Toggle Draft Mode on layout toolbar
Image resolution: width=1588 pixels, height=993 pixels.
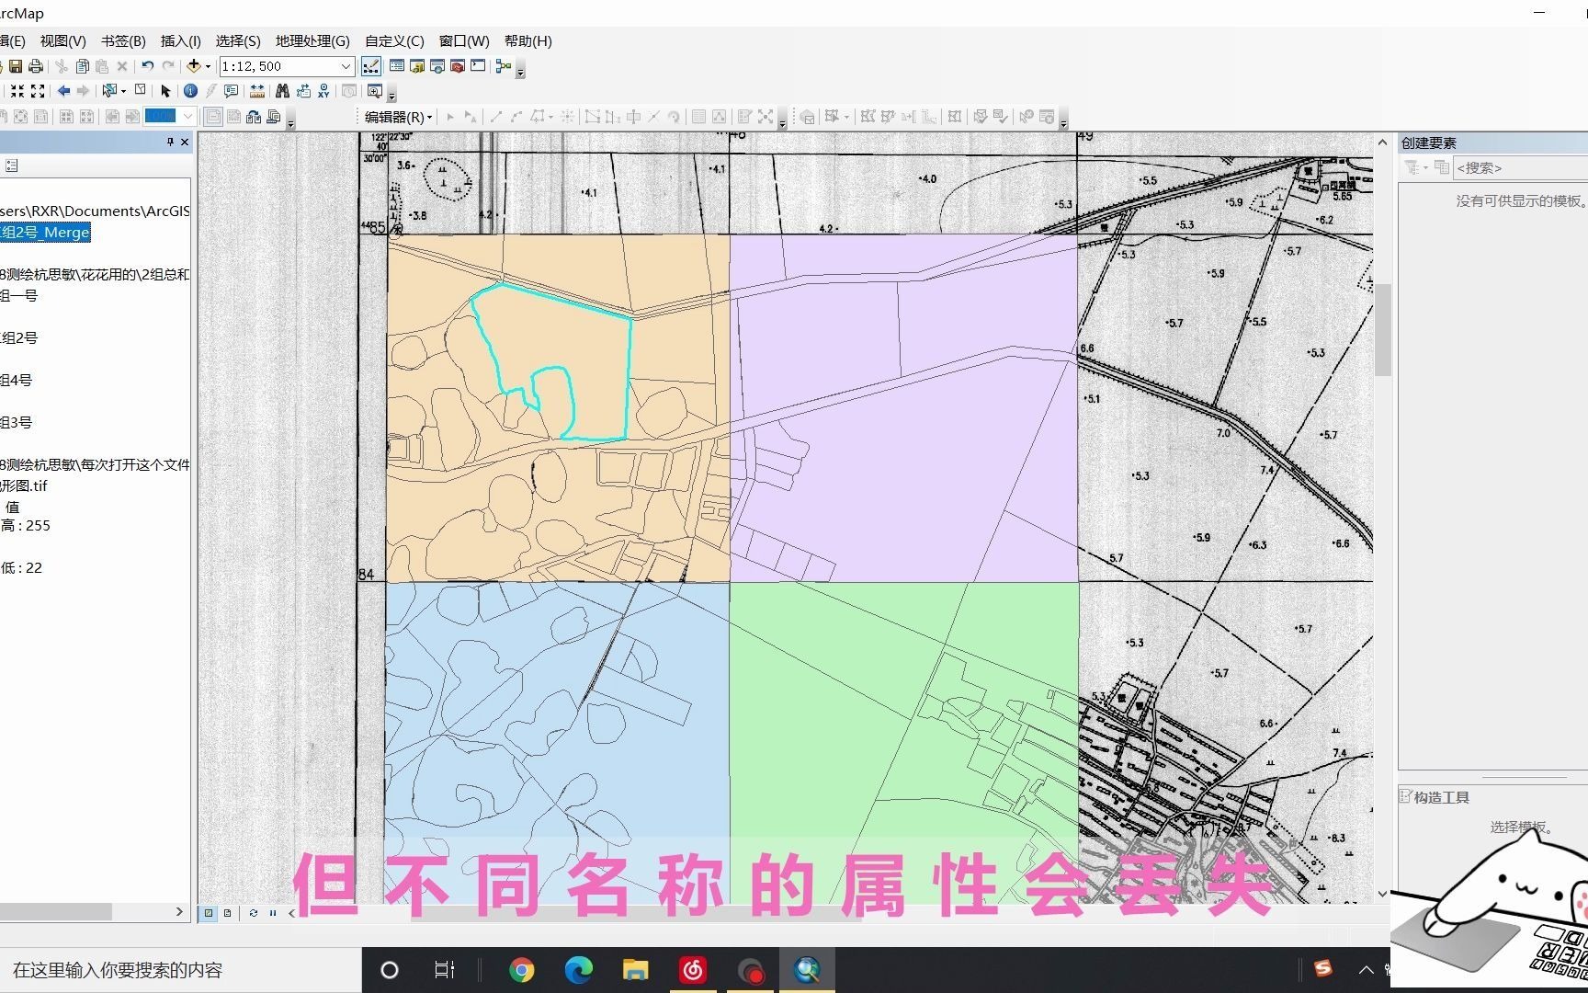click(213, 116)
